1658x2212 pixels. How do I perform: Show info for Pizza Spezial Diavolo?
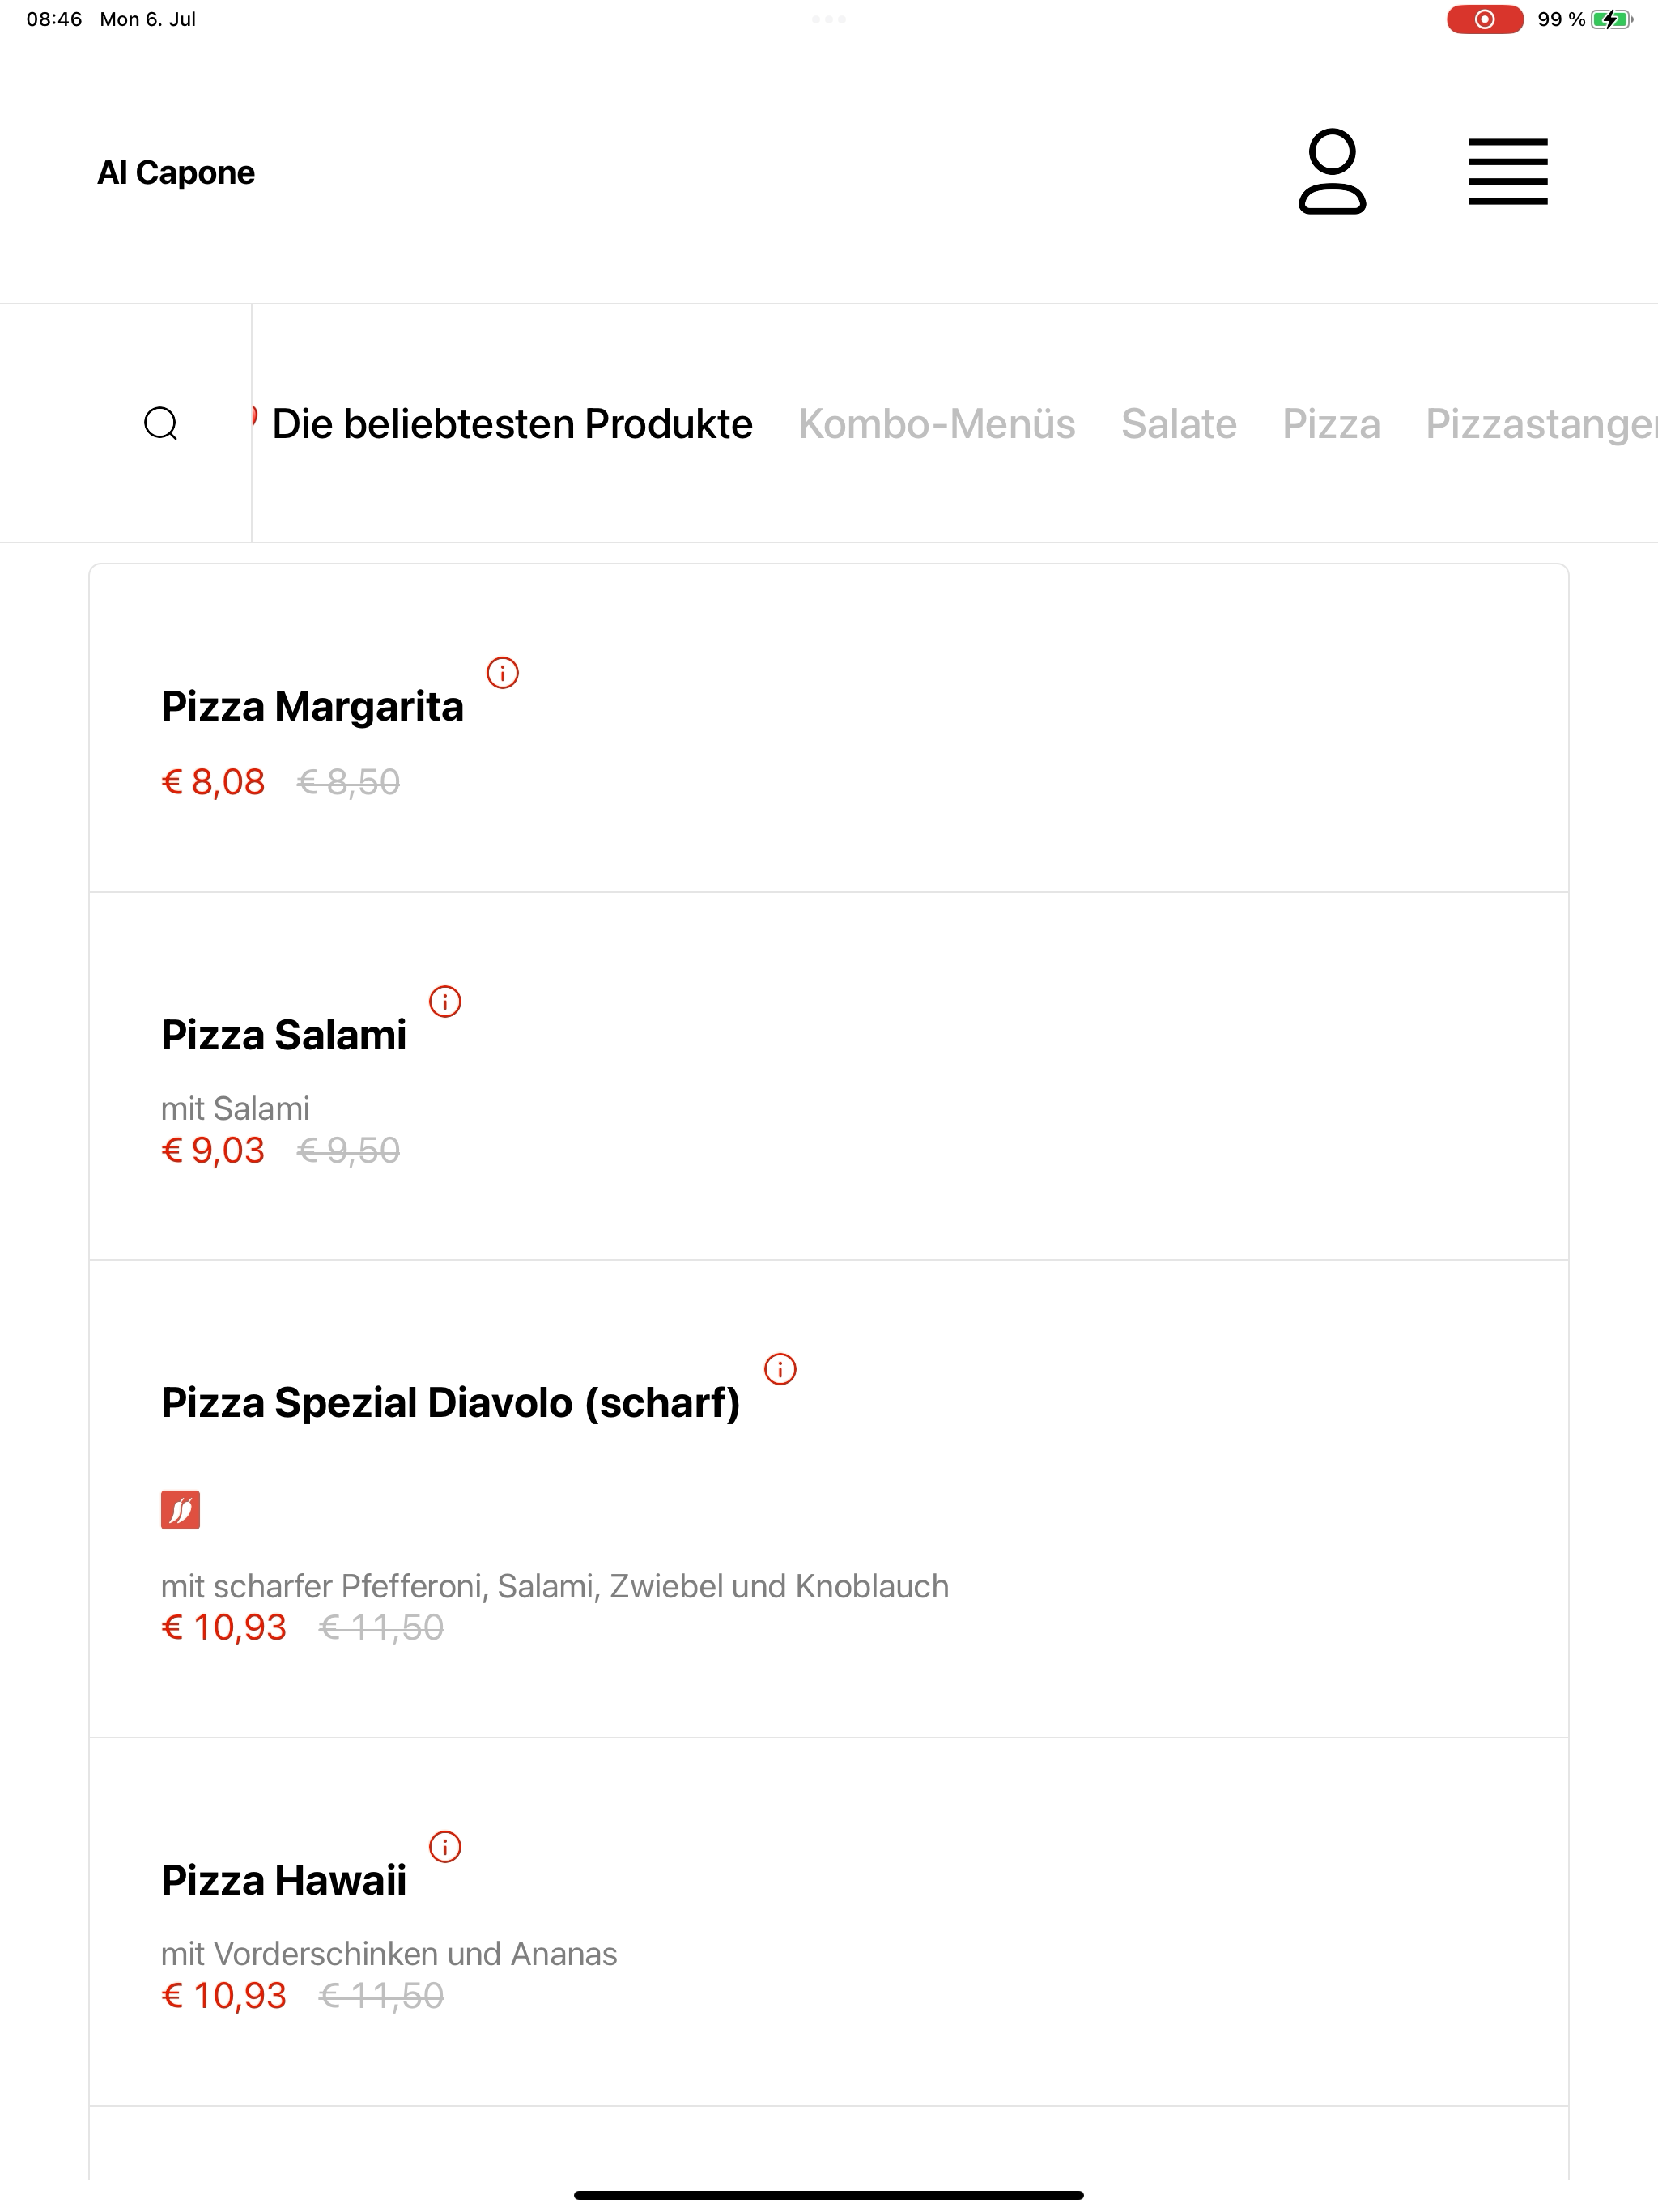[x=780, y=1369]
